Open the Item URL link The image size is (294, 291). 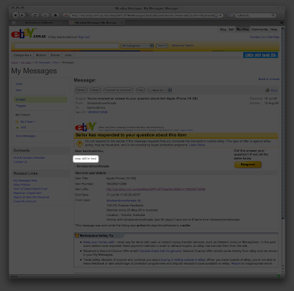pos(156,189)
